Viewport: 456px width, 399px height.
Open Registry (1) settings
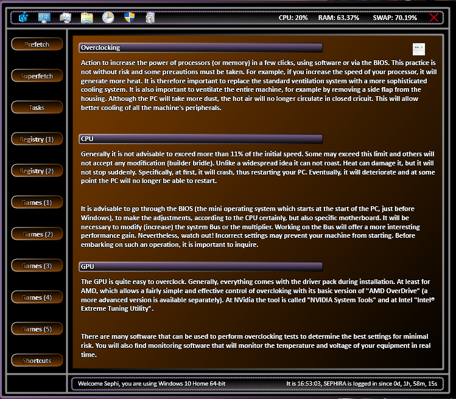(x=37, y=139)
